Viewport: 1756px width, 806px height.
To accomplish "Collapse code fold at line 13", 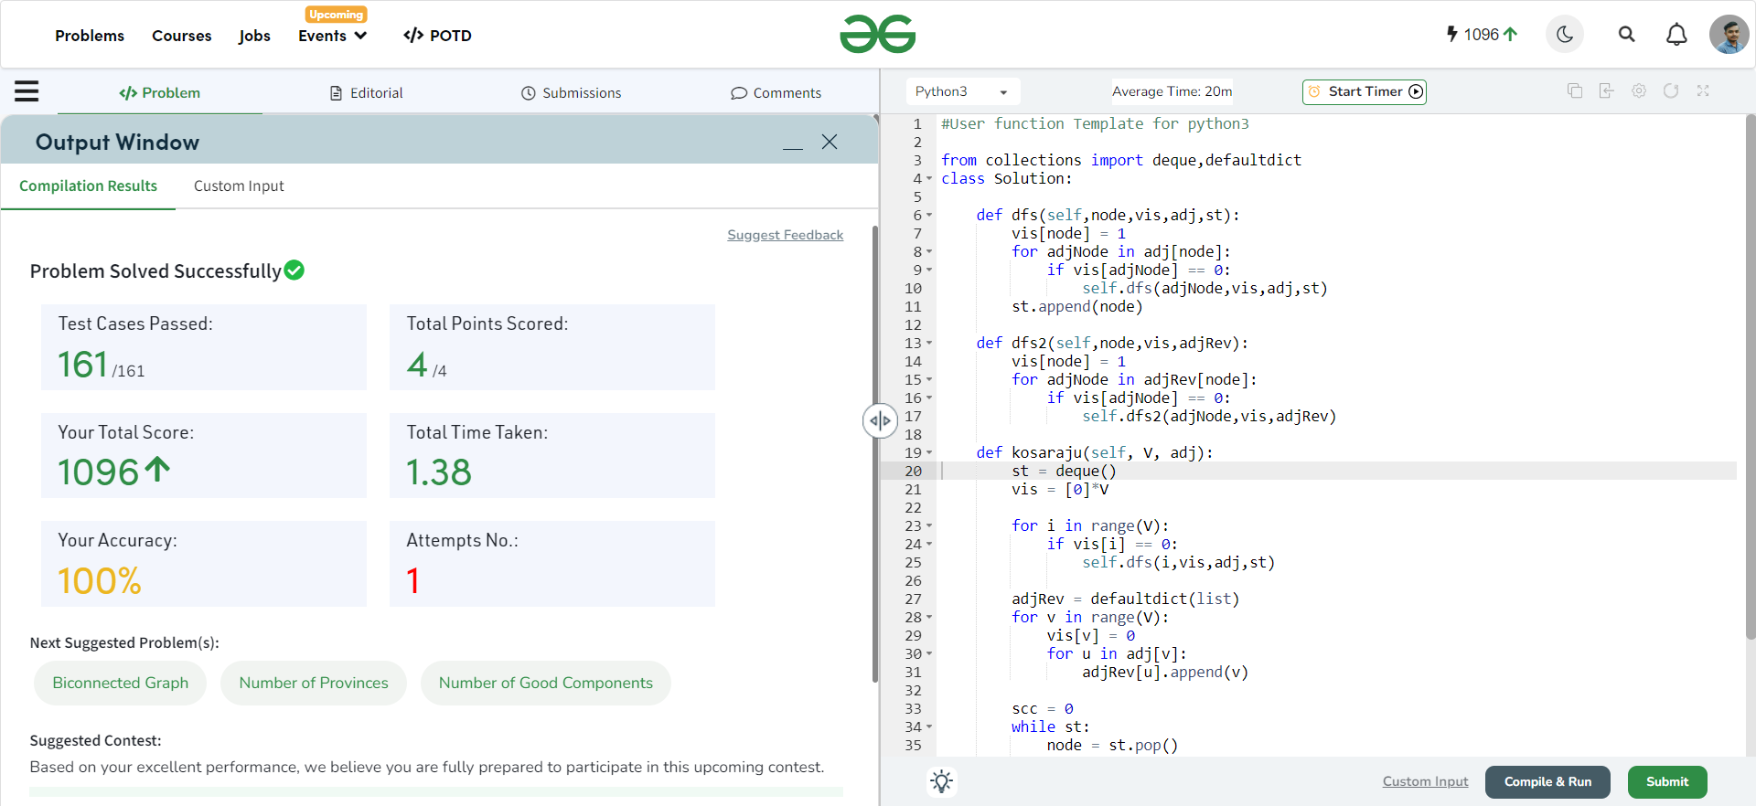I will pos(929,343).
